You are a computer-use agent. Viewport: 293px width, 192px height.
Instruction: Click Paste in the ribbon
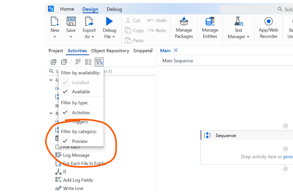pyautogui.click(x=134, y=41)
